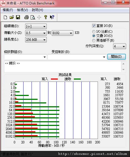Close the ATTO Disk Benchmark window
130x157 pixels.
point(123,2)
